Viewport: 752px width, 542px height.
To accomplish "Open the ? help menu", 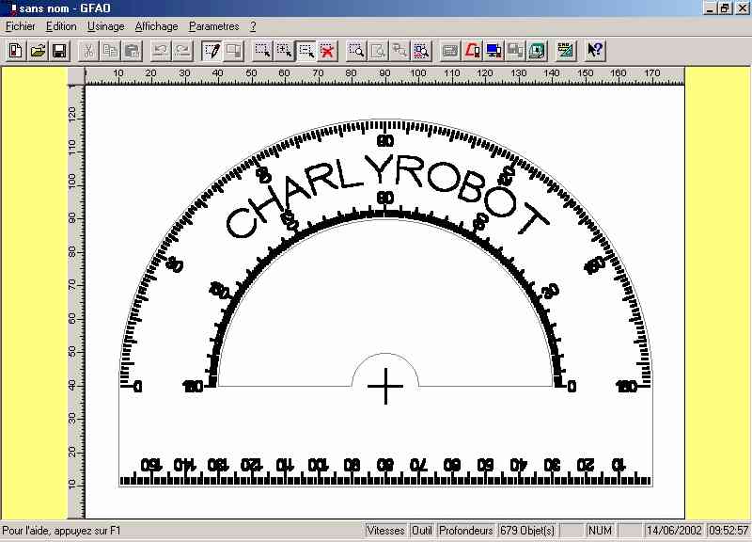I will pyautogui.click(x=253, y=26).
